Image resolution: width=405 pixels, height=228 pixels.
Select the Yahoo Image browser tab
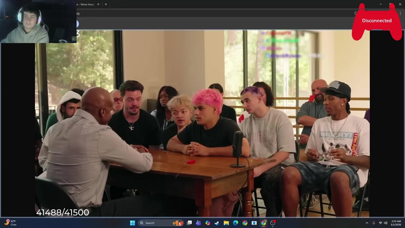click(x=86, y=4)
